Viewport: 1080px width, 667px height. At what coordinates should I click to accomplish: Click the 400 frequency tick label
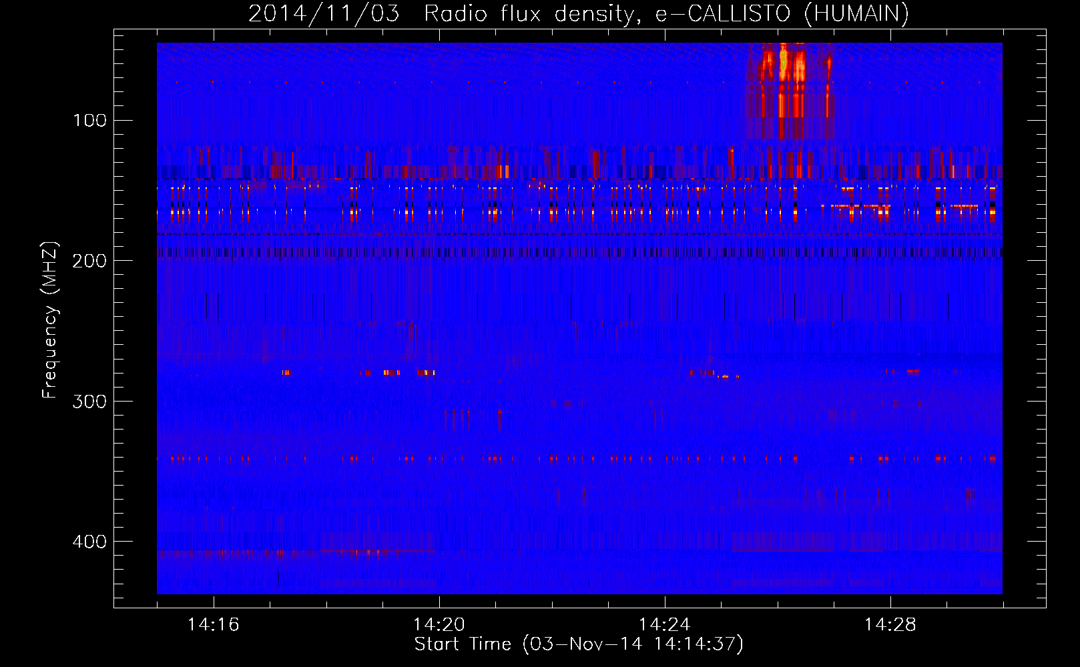(x=90, y=542)
